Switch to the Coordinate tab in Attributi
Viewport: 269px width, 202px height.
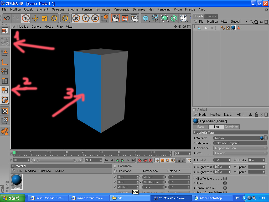click(231, 127)
